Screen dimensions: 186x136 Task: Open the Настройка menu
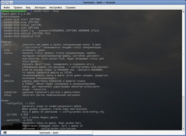point(55,7)
